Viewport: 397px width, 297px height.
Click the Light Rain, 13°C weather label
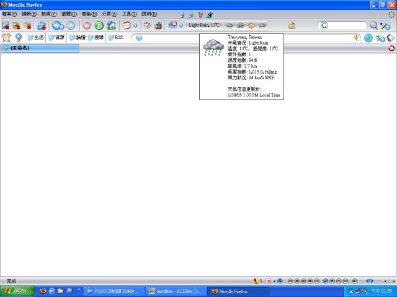pyautogui.click(x=204, y=25)
